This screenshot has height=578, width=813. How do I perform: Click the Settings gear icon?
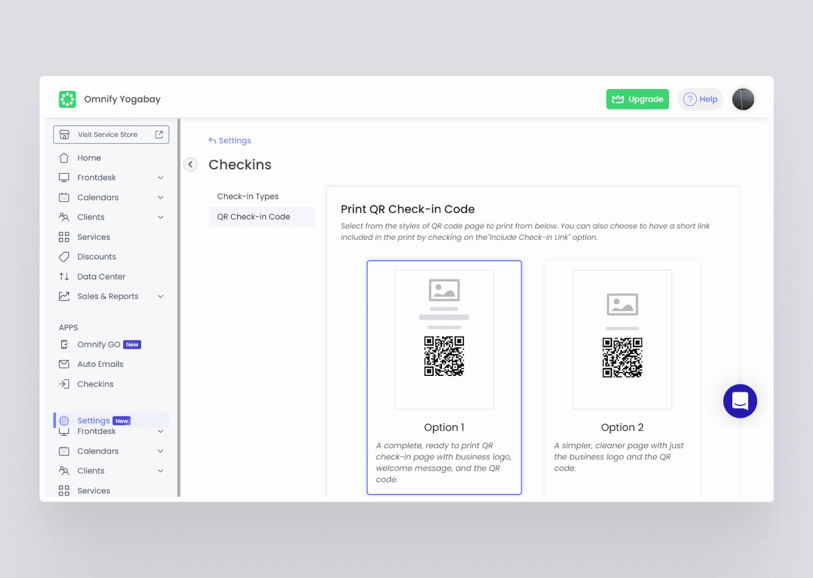click(64, 421)
